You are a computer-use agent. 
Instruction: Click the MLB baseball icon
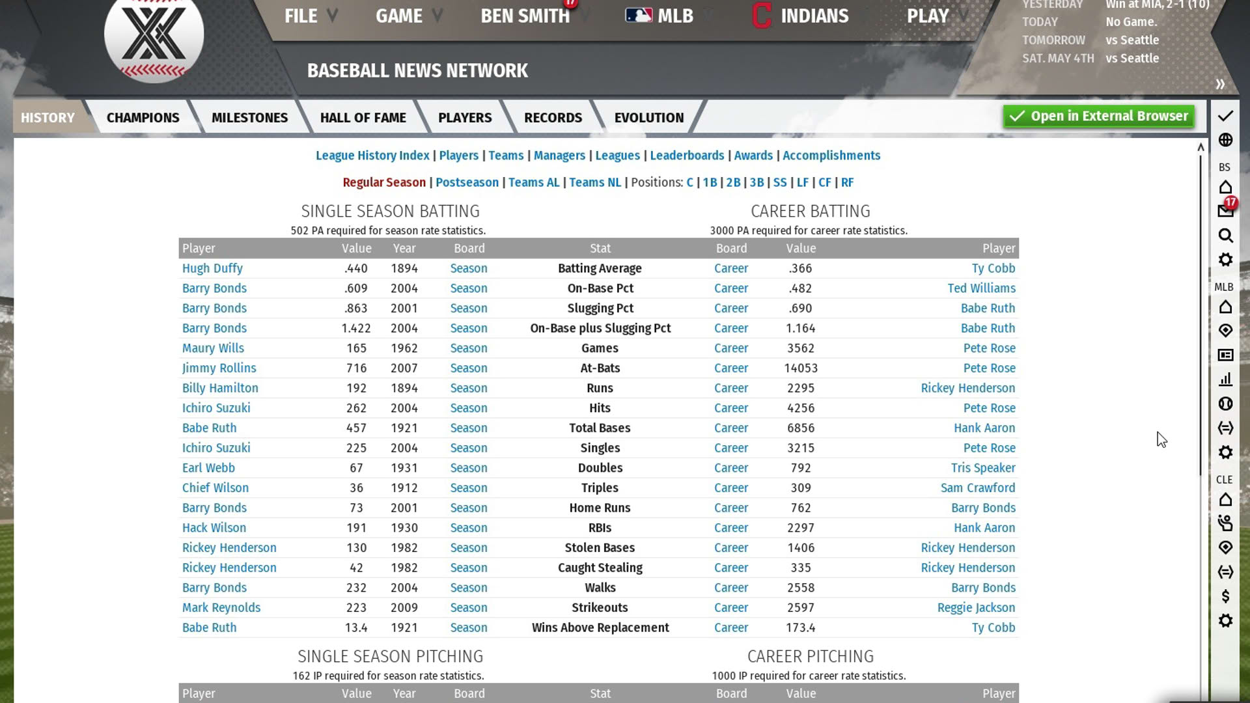(x=1225, y=404)
